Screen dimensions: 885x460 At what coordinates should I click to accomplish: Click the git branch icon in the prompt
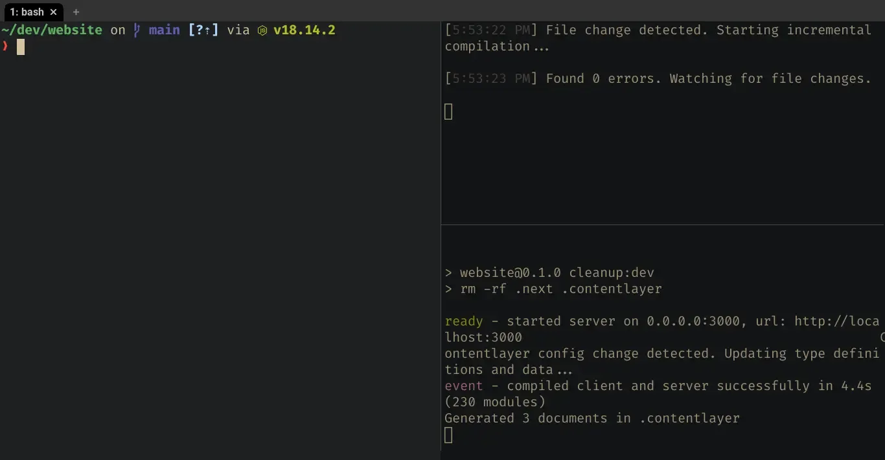pos(136,30)
